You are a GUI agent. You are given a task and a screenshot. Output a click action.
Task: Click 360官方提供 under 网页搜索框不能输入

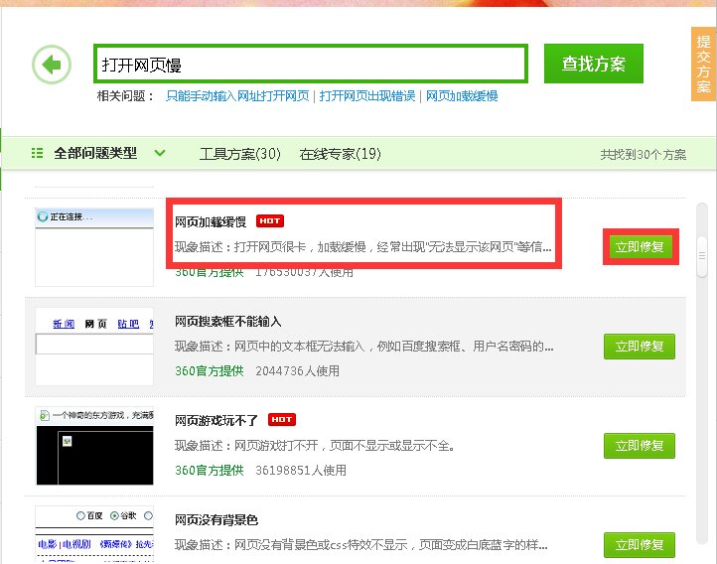coord(210,371)
